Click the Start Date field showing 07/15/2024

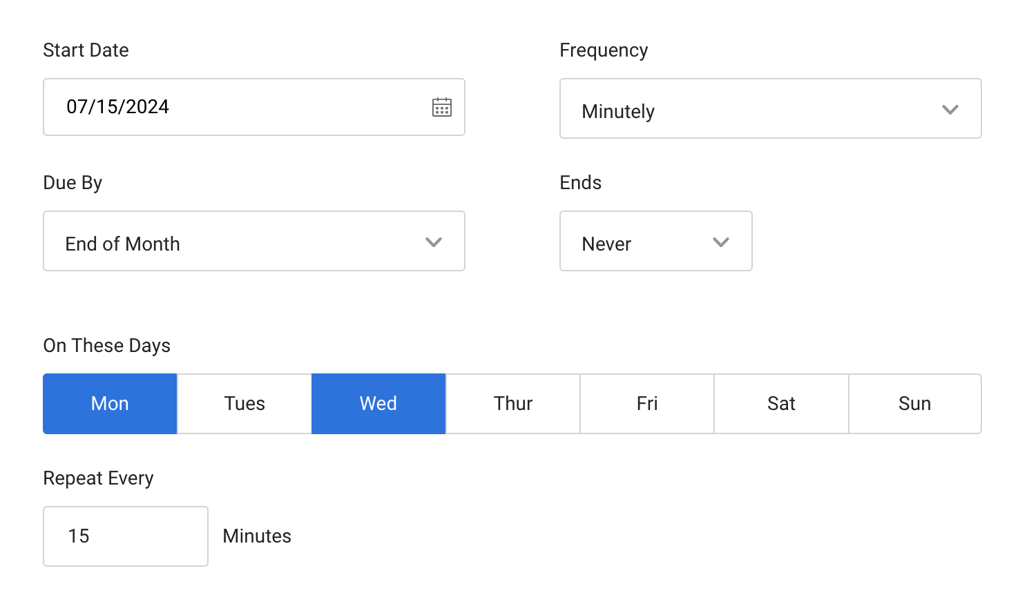click(x=235, y=107)
